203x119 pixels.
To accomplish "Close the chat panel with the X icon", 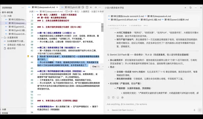I will 201,8.
